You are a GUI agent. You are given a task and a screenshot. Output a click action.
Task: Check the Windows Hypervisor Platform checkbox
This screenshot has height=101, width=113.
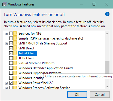[11, 73]
